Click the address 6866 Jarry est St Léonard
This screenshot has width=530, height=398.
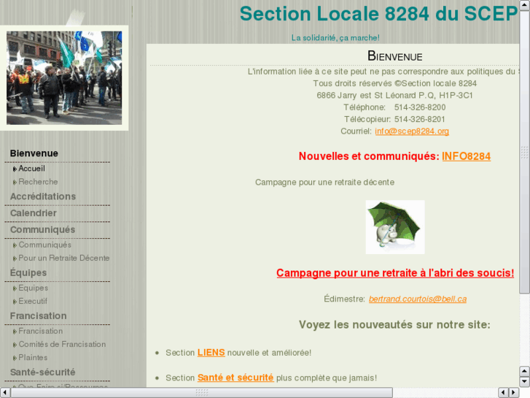pyautogui.click(x=367, y=96)
